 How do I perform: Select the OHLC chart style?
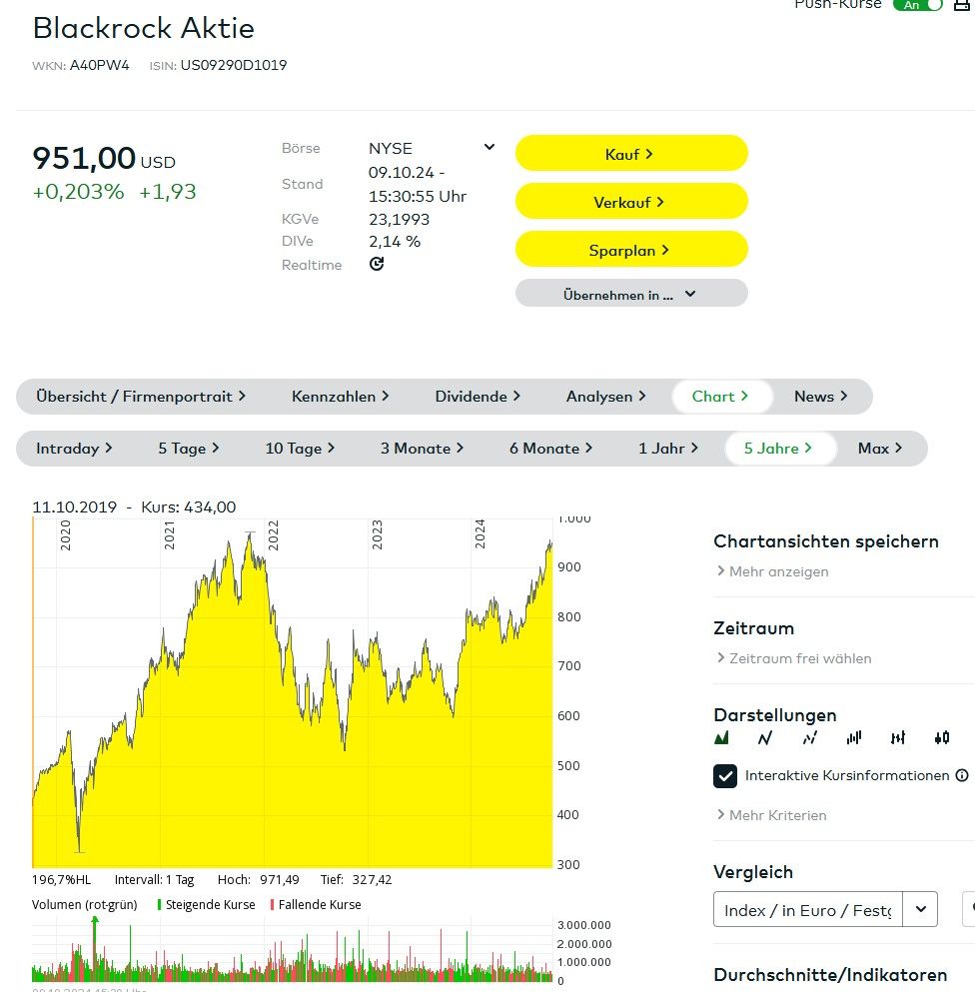(898, 738)
